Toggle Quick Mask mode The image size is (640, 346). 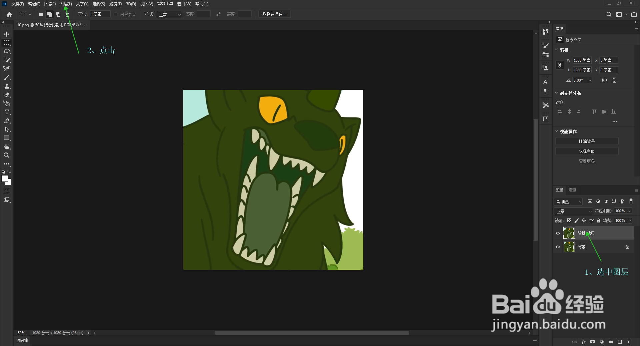coord(7,191)
